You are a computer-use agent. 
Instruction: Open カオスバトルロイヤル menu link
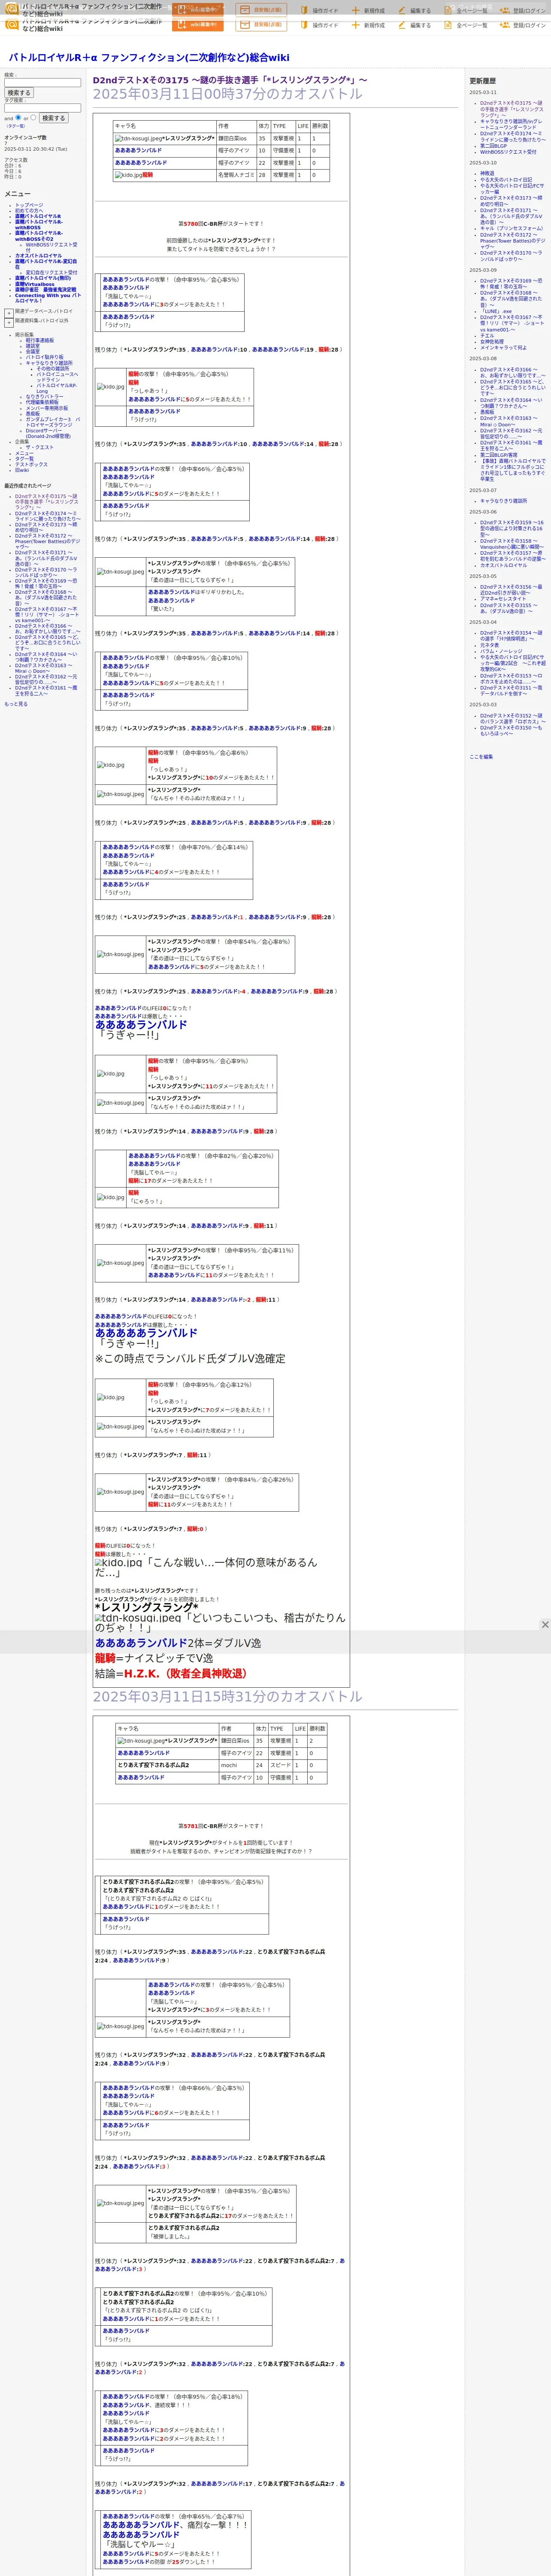point(38,256)
